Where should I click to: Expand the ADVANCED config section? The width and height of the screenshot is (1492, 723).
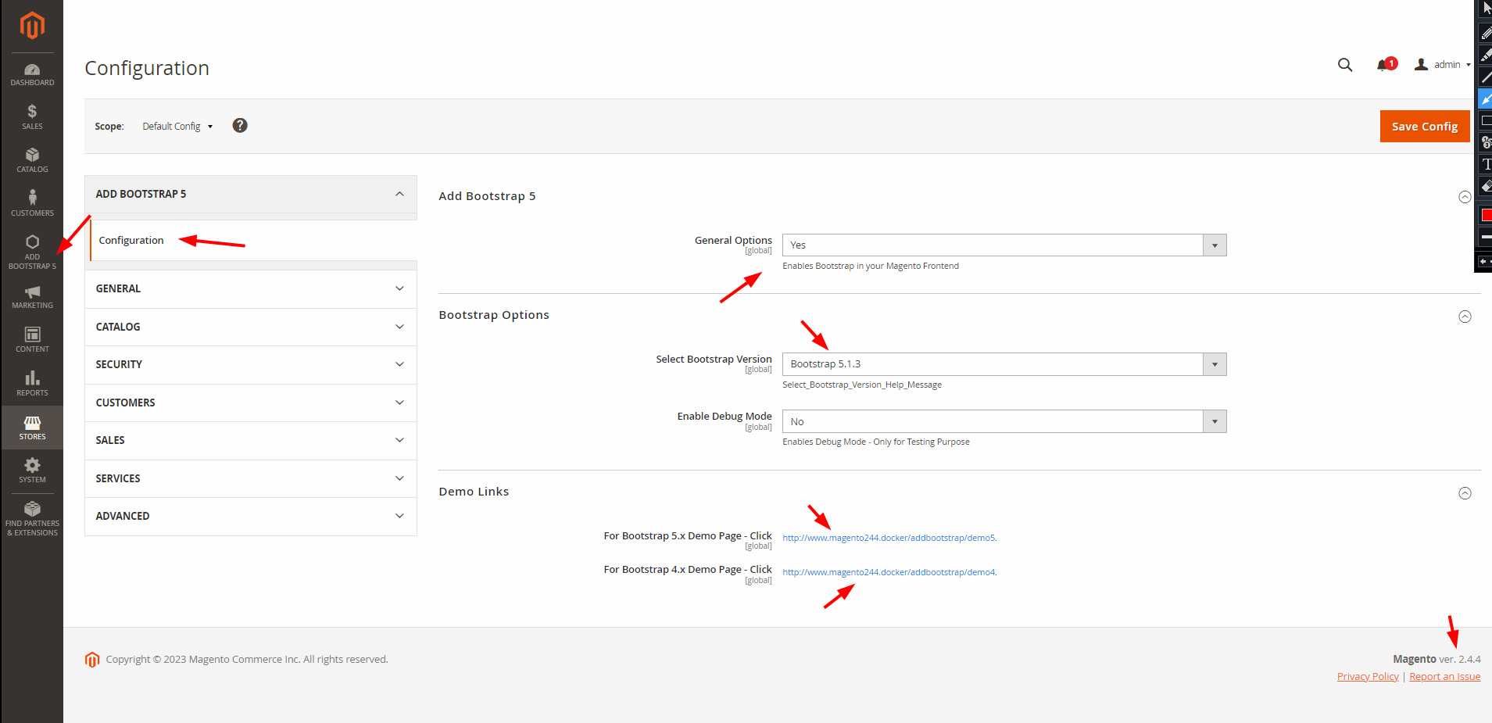[x=250, y=517]
